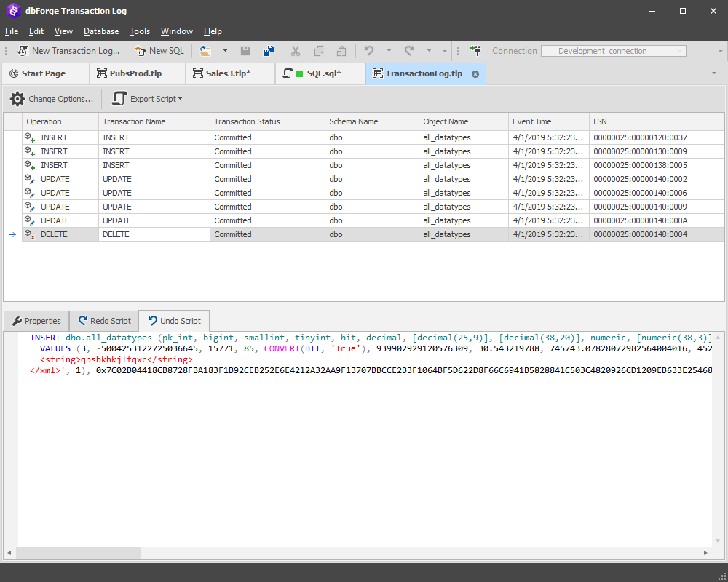Open the Development_connection combo box
This screenshot has height=582, width=728.
pyautogui.click(x=614, y=51)
